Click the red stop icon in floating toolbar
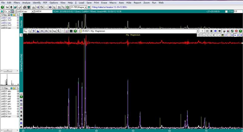The image size is (243, 132). click(x=236, y=31)
